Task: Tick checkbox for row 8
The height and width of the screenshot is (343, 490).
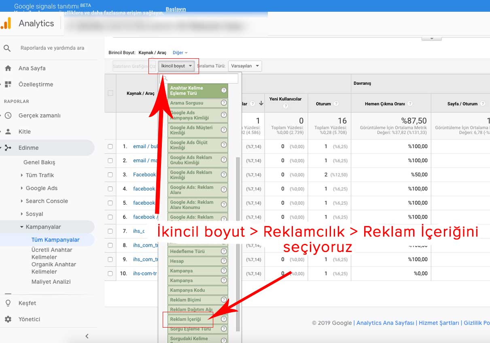Action: point(110,246)
